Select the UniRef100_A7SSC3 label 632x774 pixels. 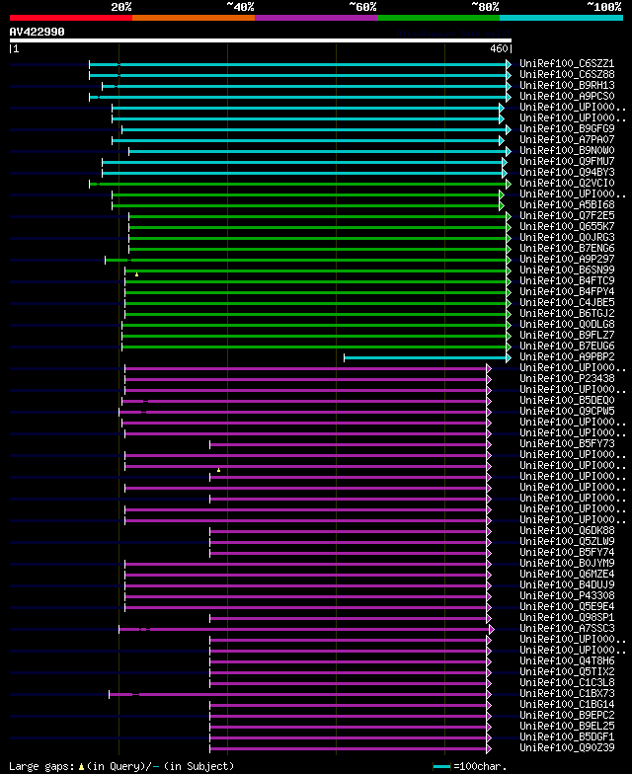[x=567, y=628]
